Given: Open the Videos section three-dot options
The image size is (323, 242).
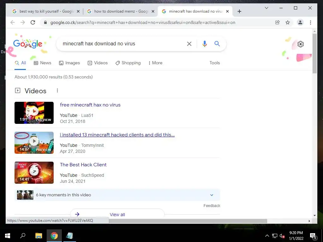Looking at the screenshot, I should (57, 90).
